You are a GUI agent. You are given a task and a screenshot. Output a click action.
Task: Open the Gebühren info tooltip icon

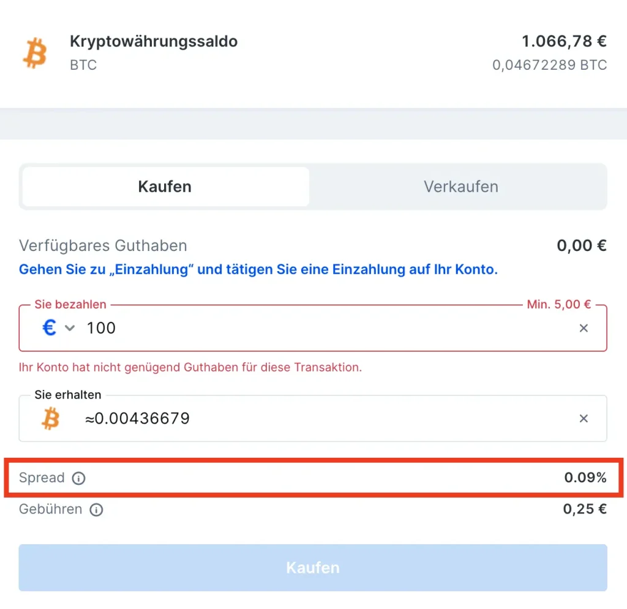tap(96, 510)
